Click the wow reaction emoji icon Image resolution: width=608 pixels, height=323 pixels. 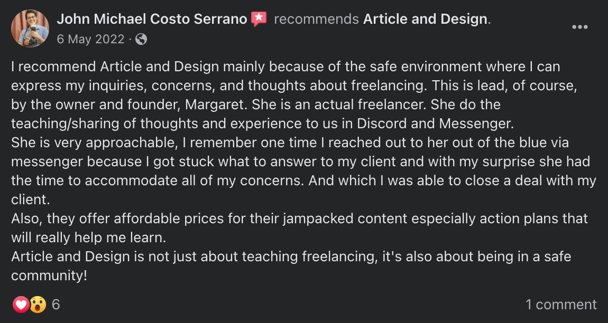38,305
